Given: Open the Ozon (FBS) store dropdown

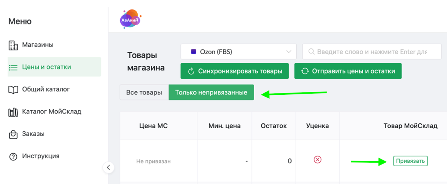Looking at the screenshot, I should point(238,52).
